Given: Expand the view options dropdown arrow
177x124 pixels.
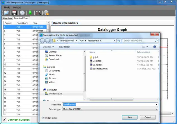Looking at the screenshot, I should (147, 47).
